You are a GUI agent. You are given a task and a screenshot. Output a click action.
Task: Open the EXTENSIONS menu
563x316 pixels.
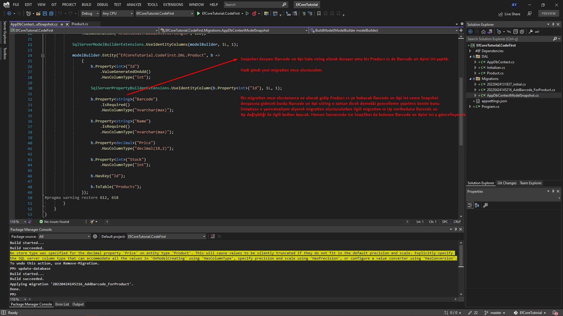(173, 4)
